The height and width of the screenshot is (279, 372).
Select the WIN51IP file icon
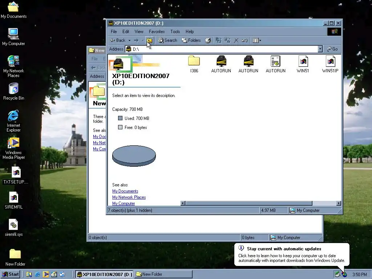point(330,64)
